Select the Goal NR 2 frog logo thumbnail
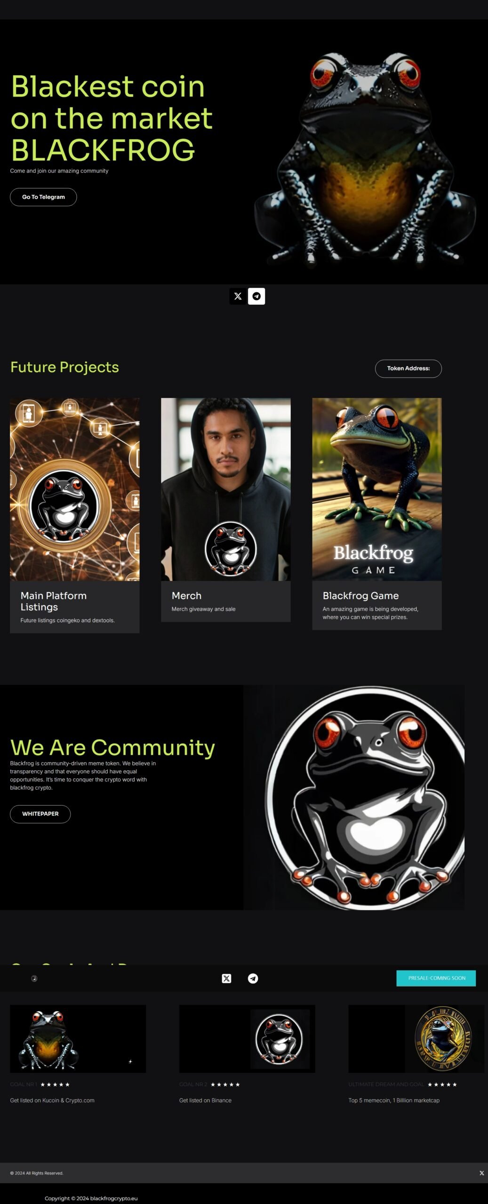 click(x=247, y=1038)
